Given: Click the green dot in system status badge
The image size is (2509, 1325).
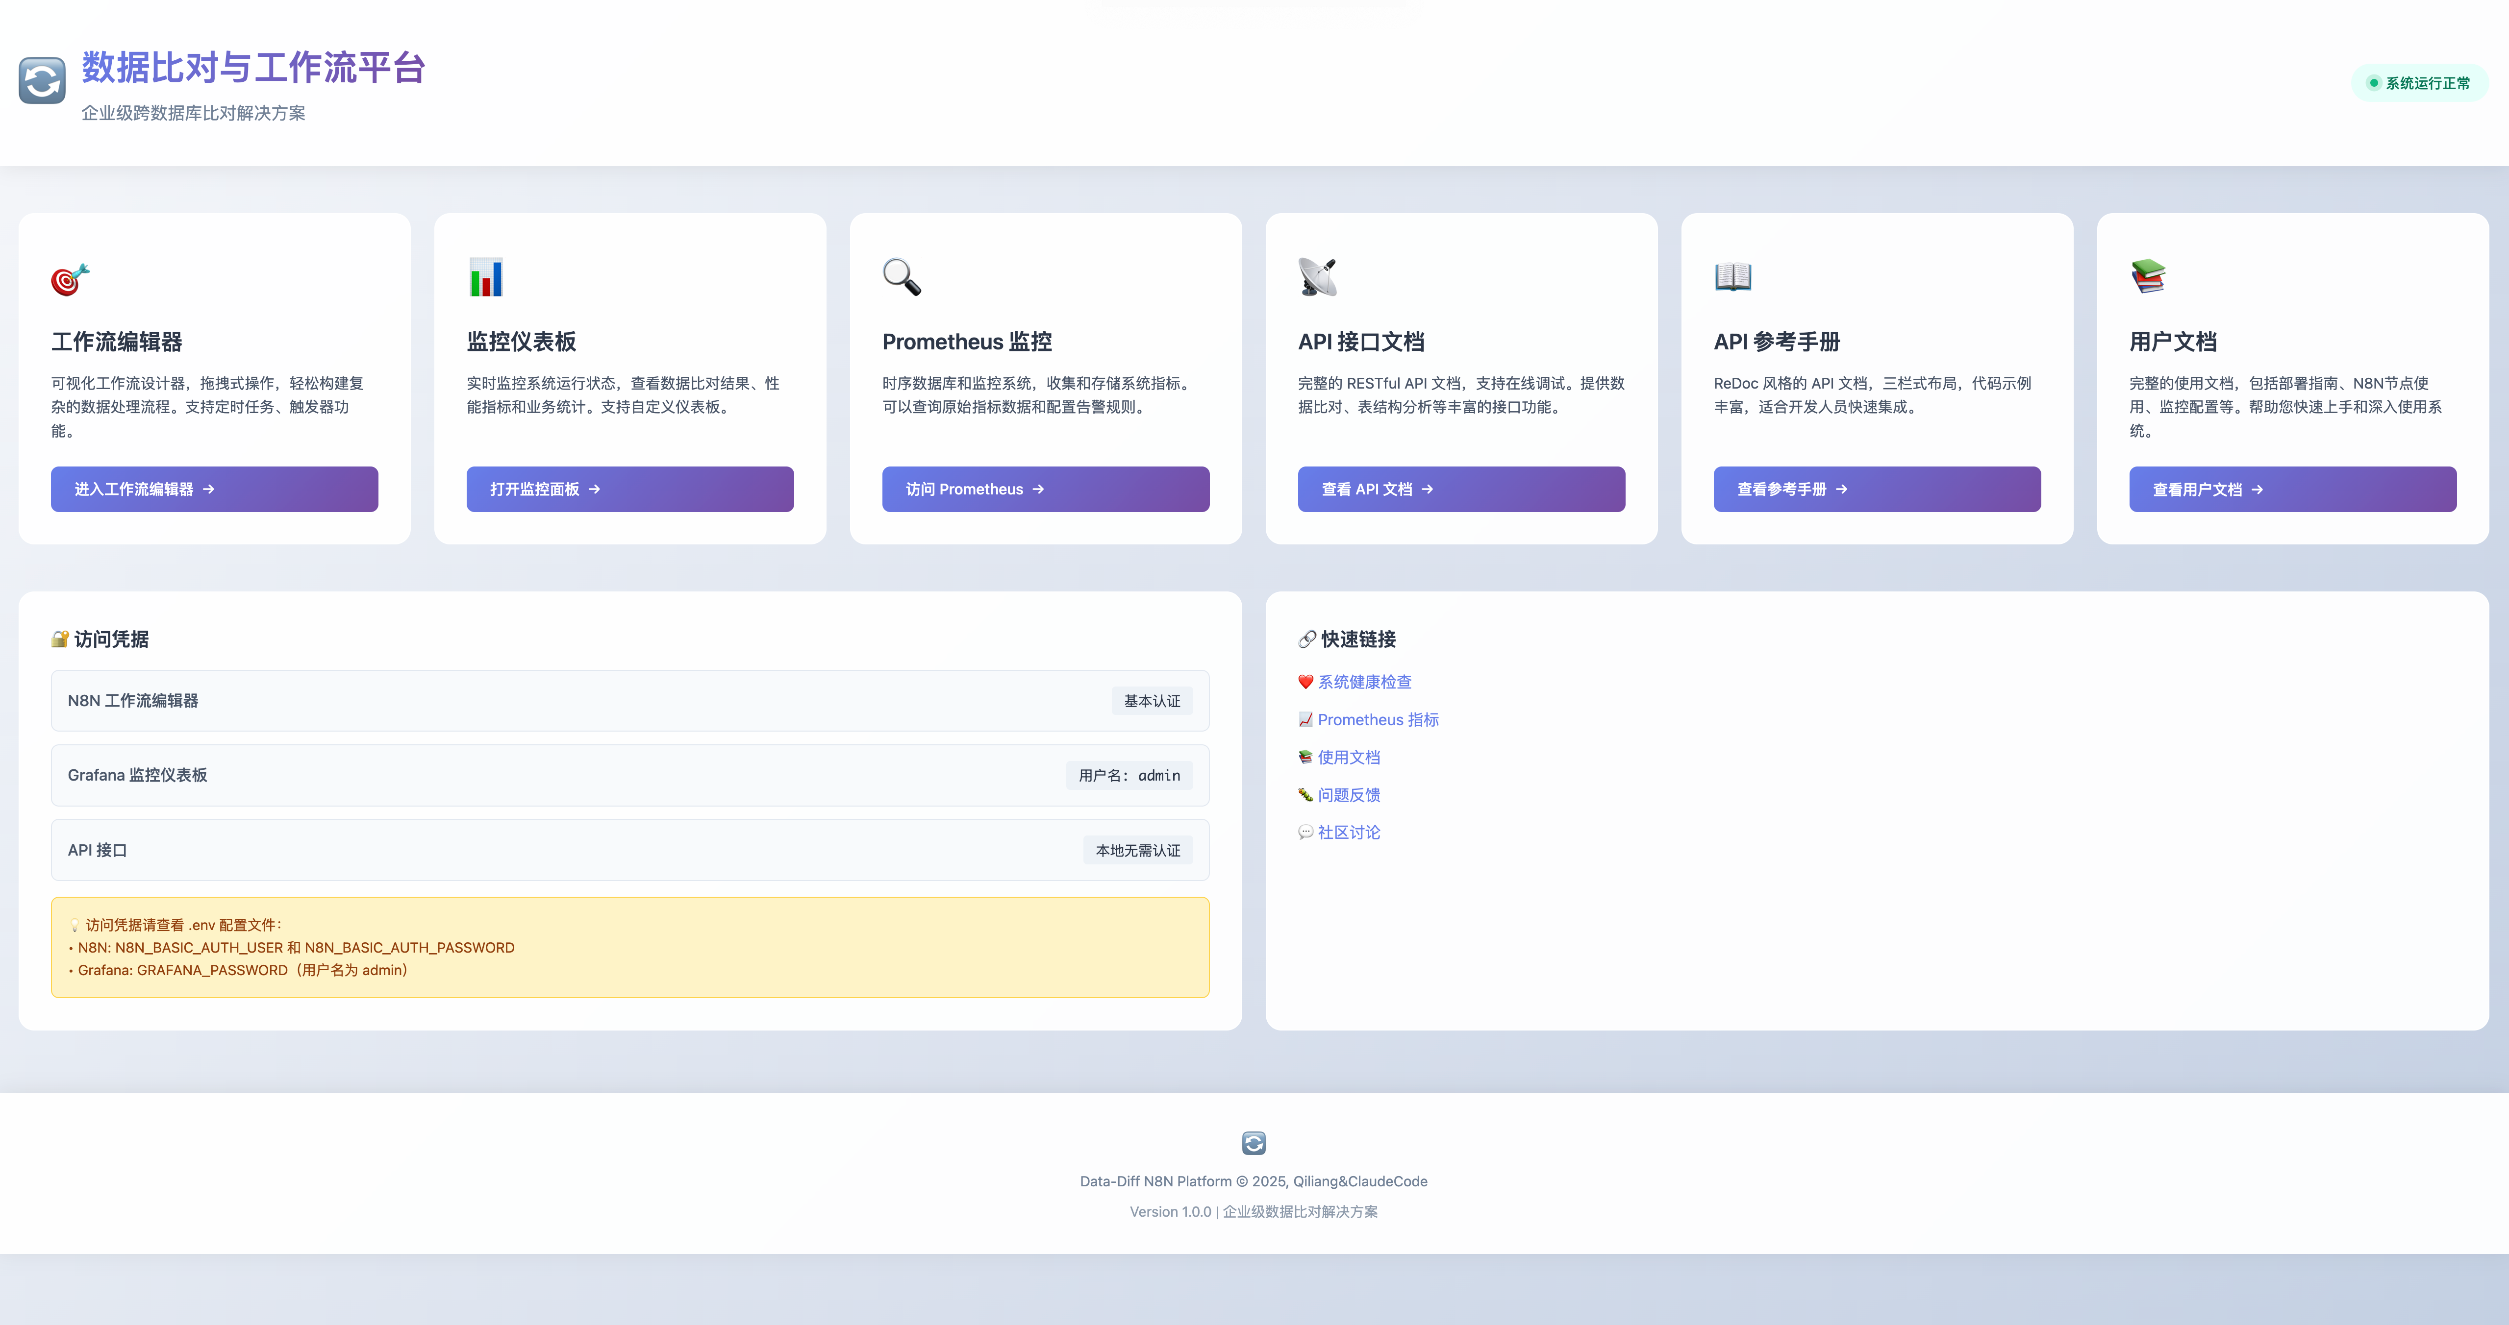Looking at the screenshot, I should pos(2374,83).
